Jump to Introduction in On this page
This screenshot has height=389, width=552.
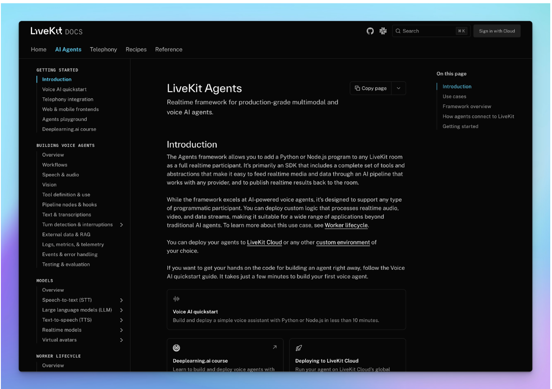point(457,87)
